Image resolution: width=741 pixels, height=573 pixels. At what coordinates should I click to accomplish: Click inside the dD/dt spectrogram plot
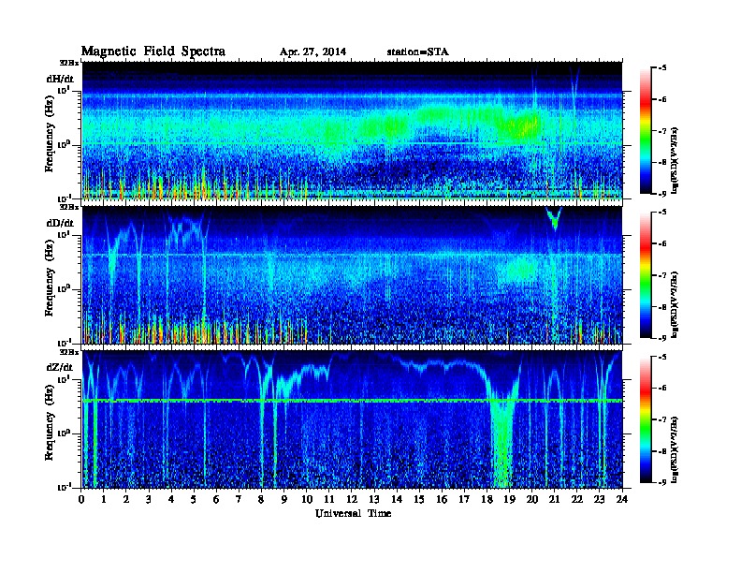pyautogui.click(x=352, y=275)
